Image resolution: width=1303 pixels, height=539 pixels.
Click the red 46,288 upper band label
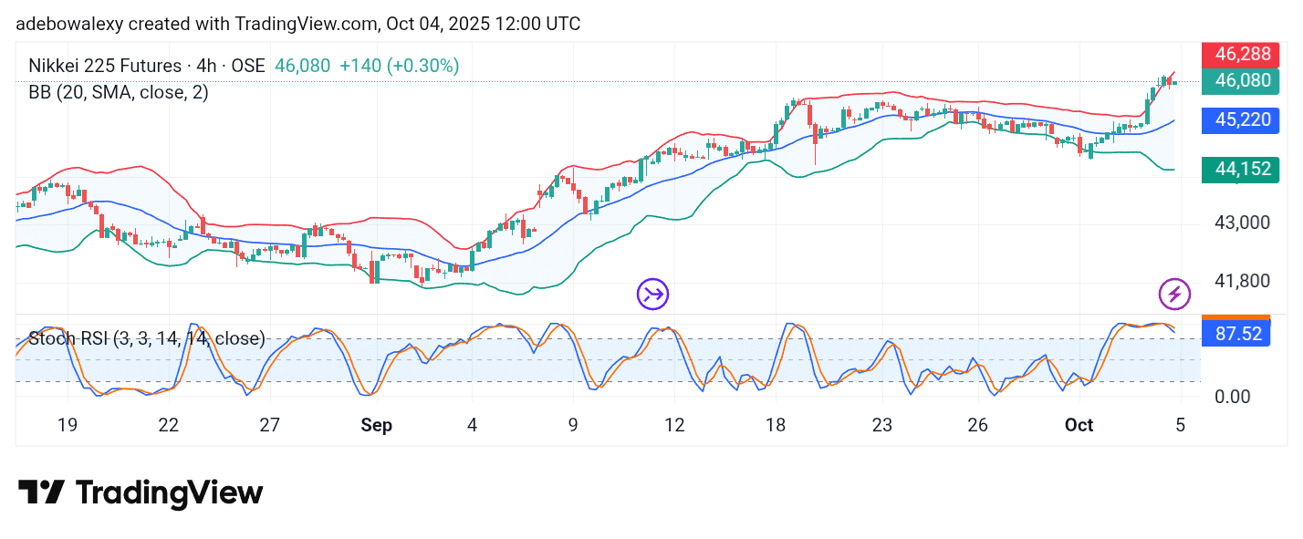[1236, 54]
